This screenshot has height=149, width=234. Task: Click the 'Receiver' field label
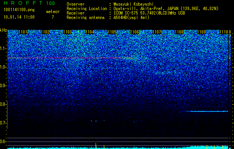click(76, 13)
